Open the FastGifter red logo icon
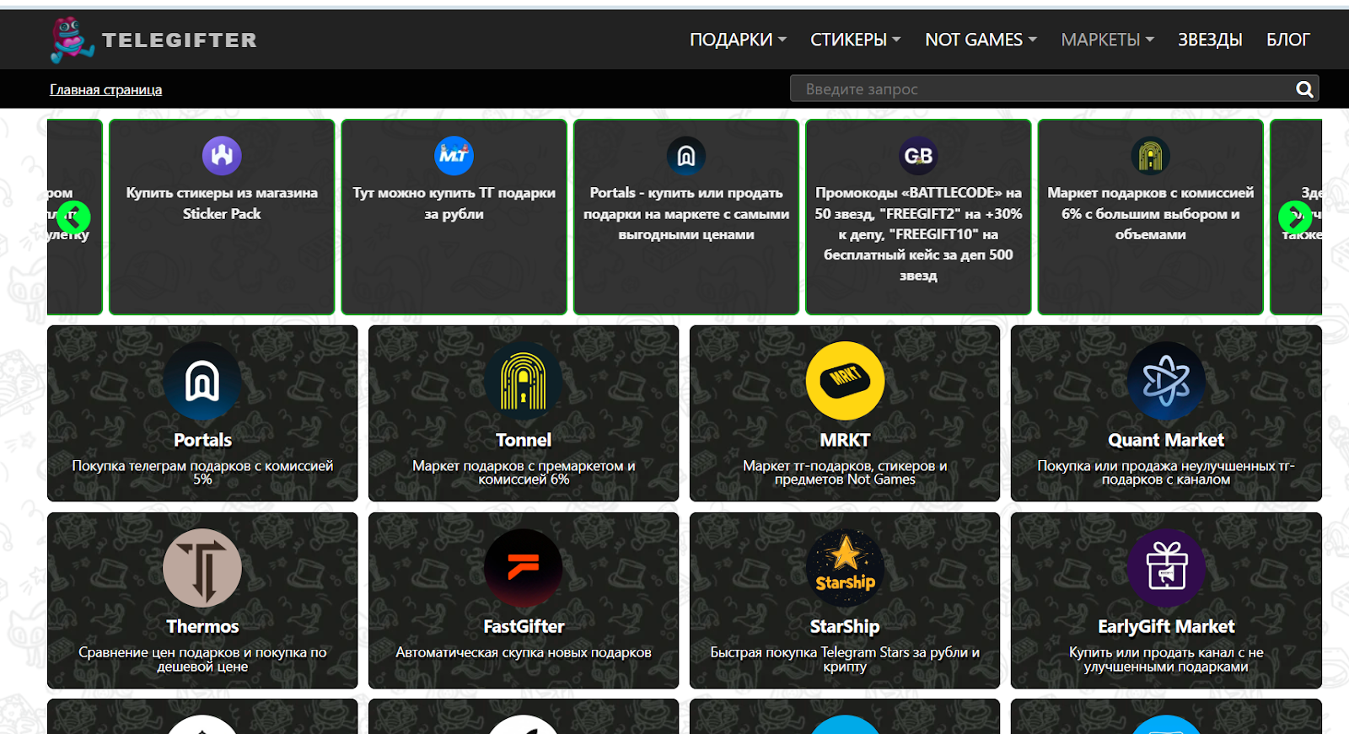Screen dimensions: 1349x734 click(524, 568)
